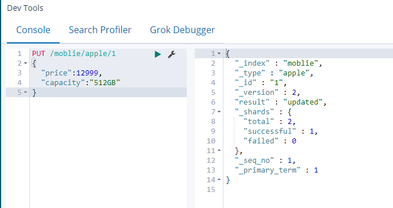This screenshot has height=208, width=393.
Task: Click the "price" key in request body
Action: (x=56, y=73)
